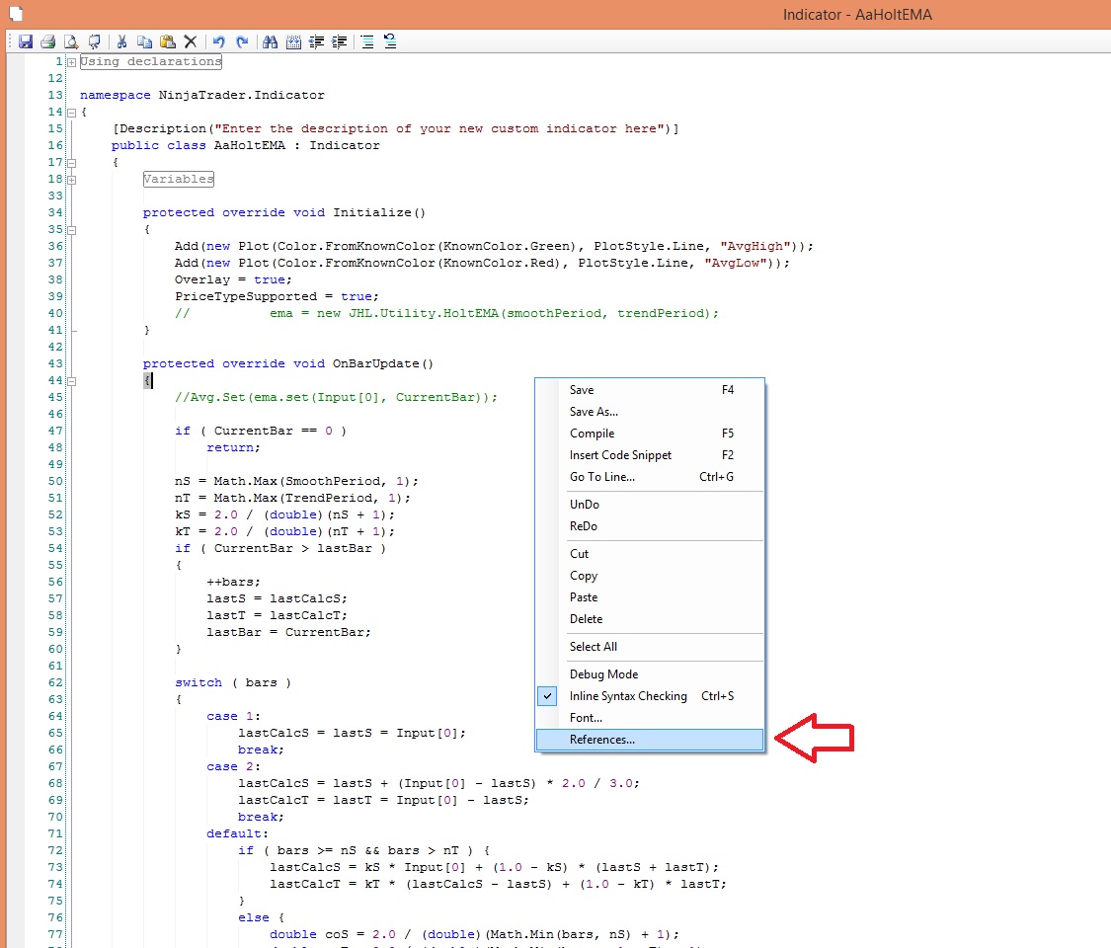The image size is (1111, 948).
Task: Open References... from the context menu
Action: (x=650, y=740)
